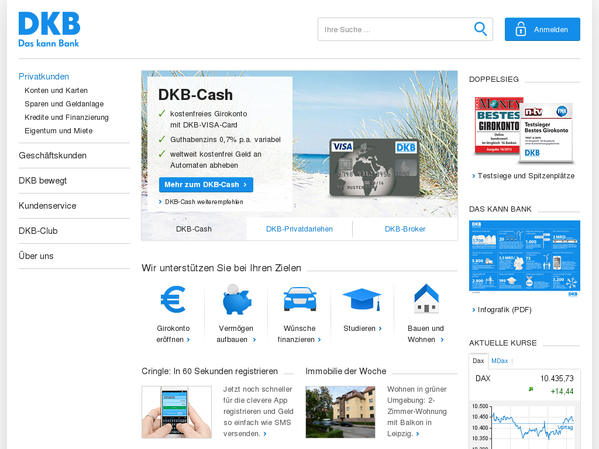599x449 pixels.
Task: Click Bauen und Wohnen link
Action: [426, 334]
